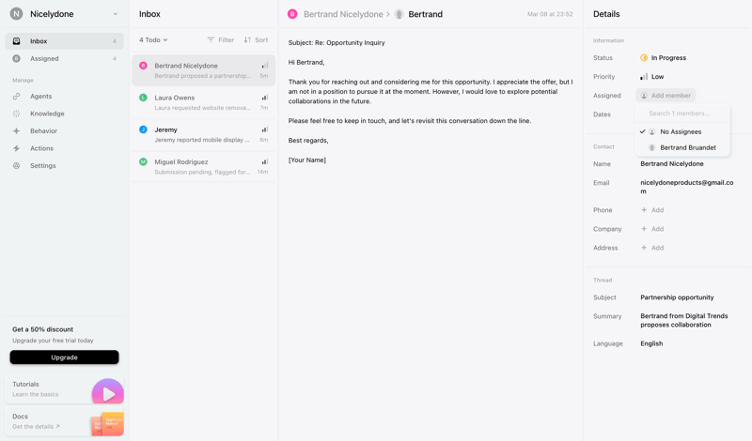Click the Low priority bars icon in Details
Image resolution: width=752 pixels, height=441 pixels.
coord(644,77)
